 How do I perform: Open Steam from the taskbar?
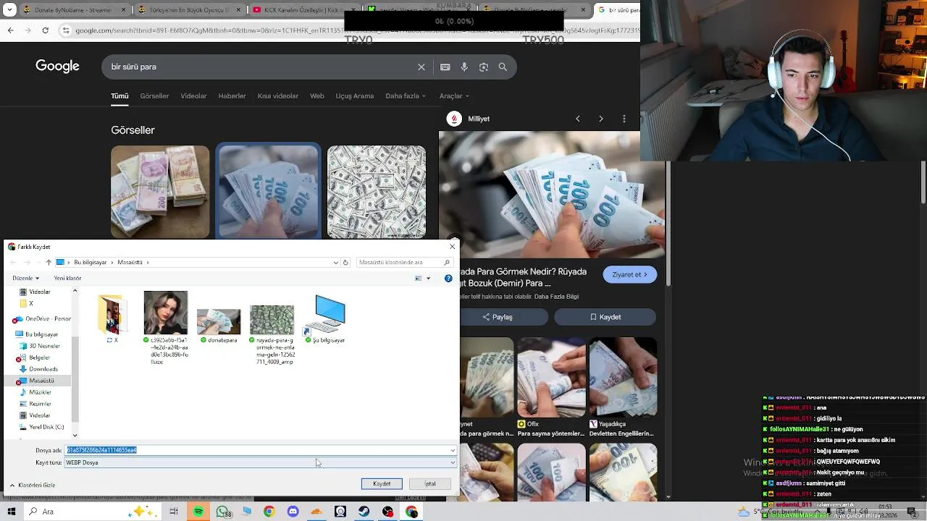364,512
